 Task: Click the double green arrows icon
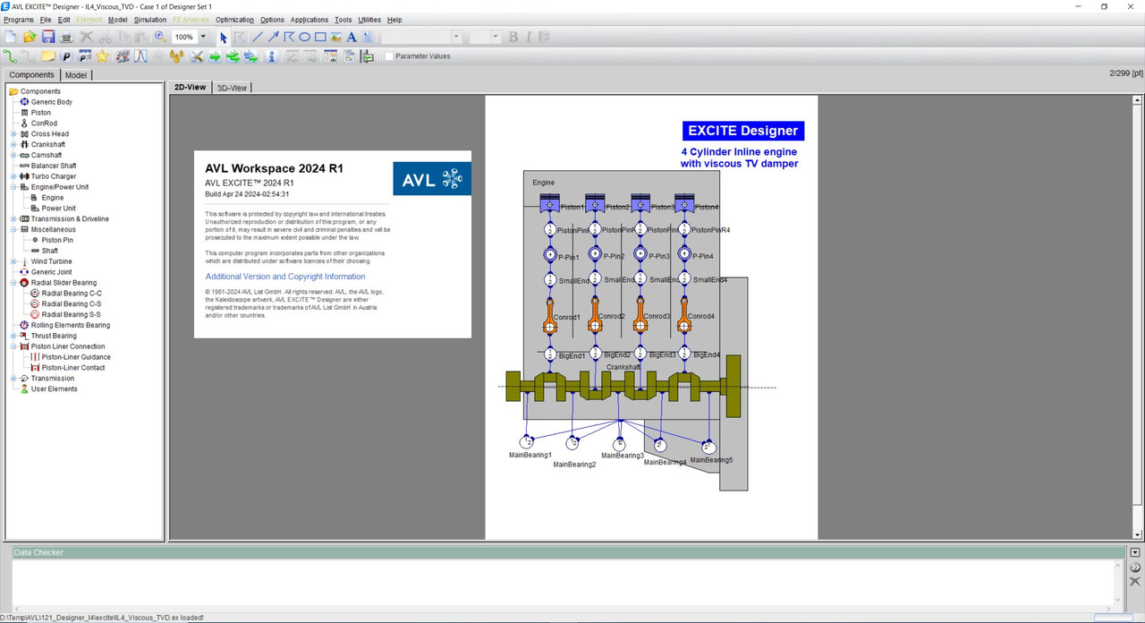tap(233, 56)
